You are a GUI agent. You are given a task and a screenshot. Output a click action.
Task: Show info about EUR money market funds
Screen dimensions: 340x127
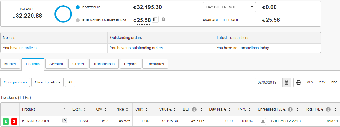[x=163, y=19]
